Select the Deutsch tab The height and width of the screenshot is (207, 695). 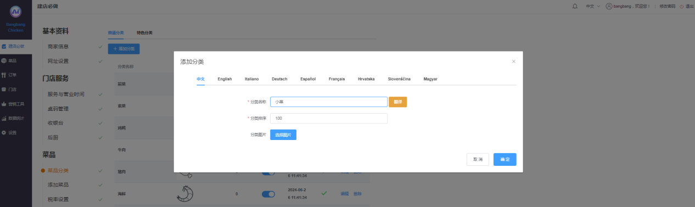[279, 79]
